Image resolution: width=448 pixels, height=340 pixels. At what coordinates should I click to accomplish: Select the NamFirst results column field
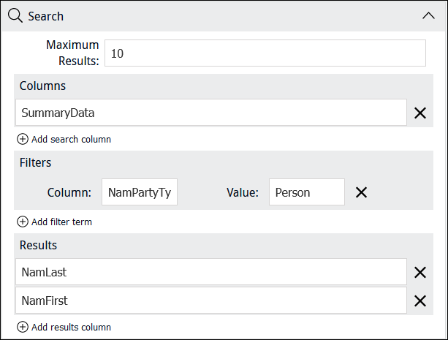[211, 301]
